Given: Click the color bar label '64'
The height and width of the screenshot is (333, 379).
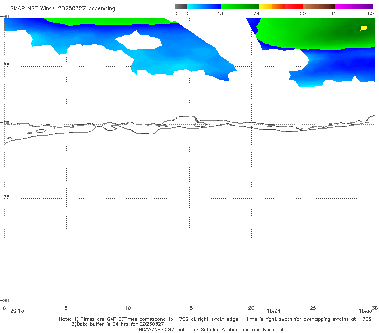Looking at the screenshot, I should coord(333,14).
